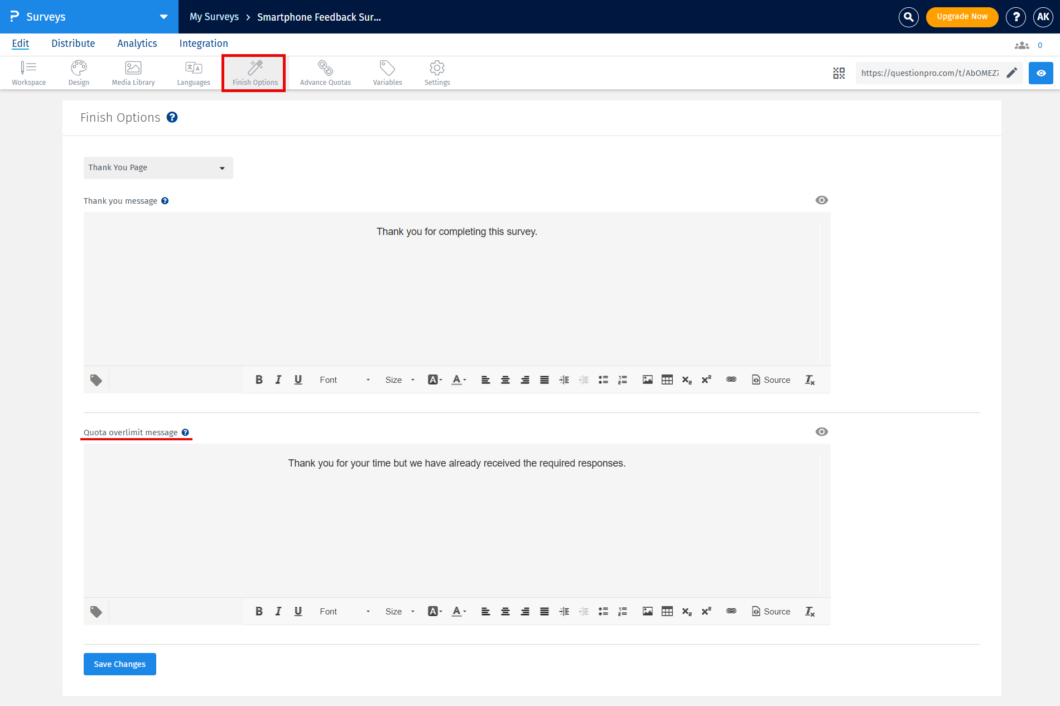Open the QR code view
The height and width of the screenshot is (706, 1060).
(839, 73)
